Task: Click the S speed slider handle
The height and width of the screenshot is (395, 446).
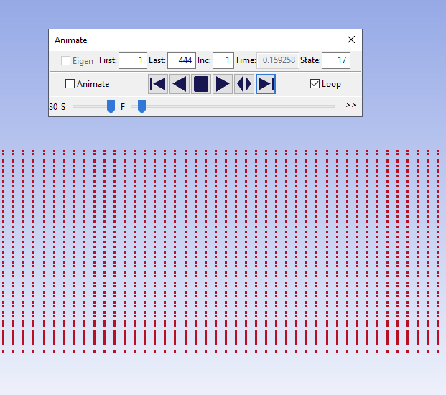Action: click(x=111, y=106)
